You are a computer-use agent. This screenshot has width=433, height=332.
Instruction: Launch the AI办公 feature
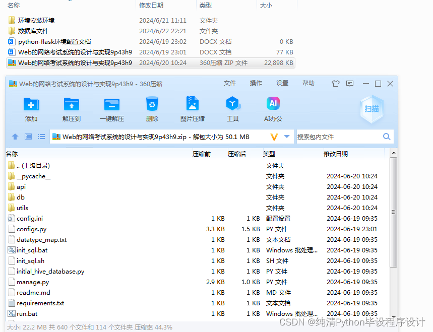[x=273, y=108]
